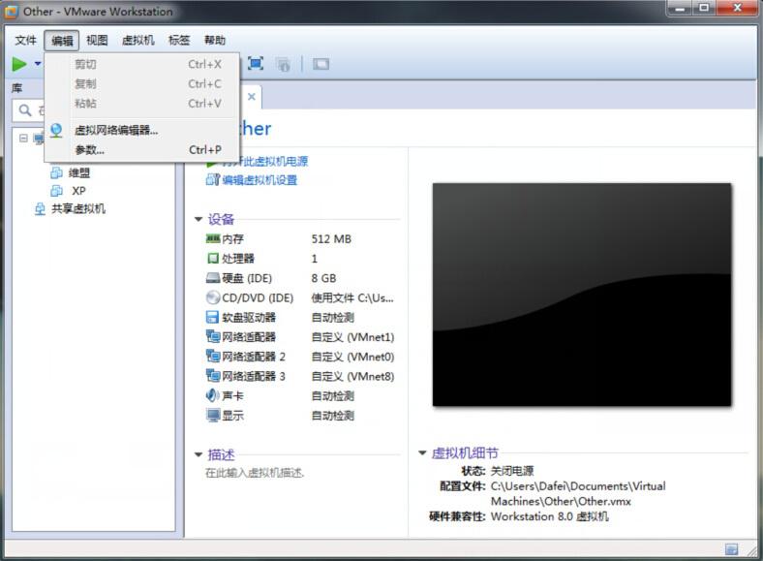Open 虚拟网络编辑器 from the Edit menu
Viewport: 763px width, 561px height.
click(x=116, y=130)
